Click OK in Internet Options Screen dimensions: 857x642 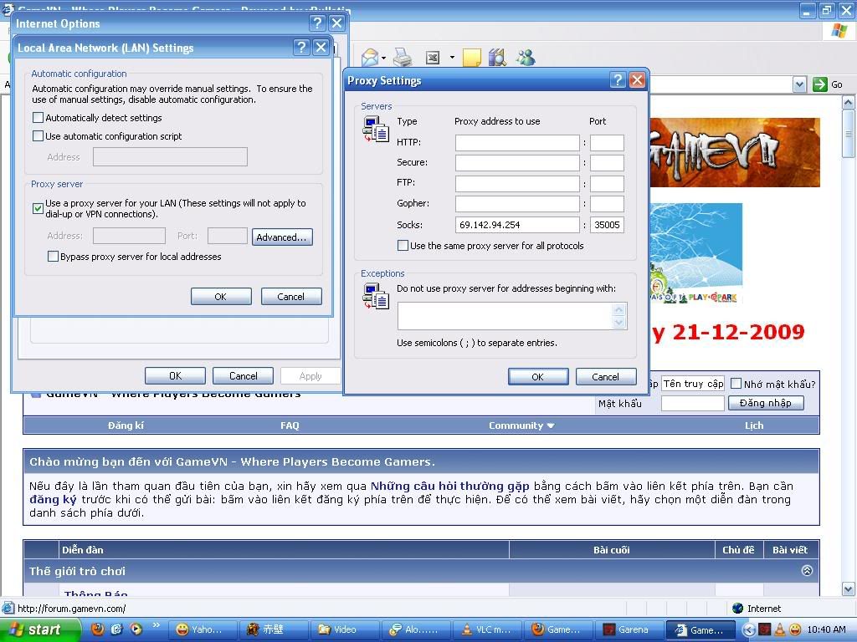175,375
